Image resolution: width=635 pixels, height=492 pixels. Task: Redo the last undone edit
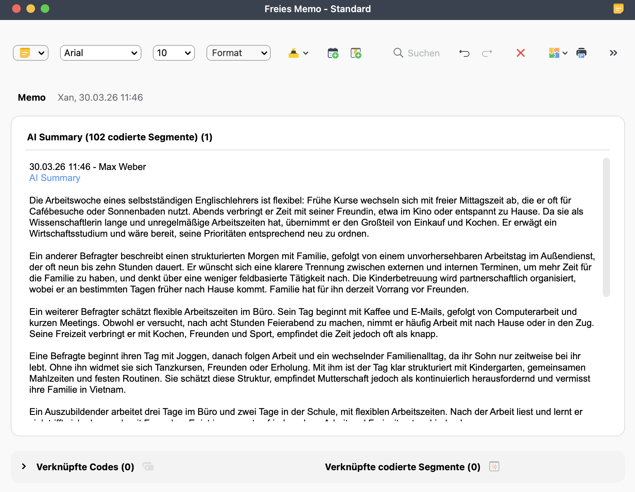click(487, 53)
